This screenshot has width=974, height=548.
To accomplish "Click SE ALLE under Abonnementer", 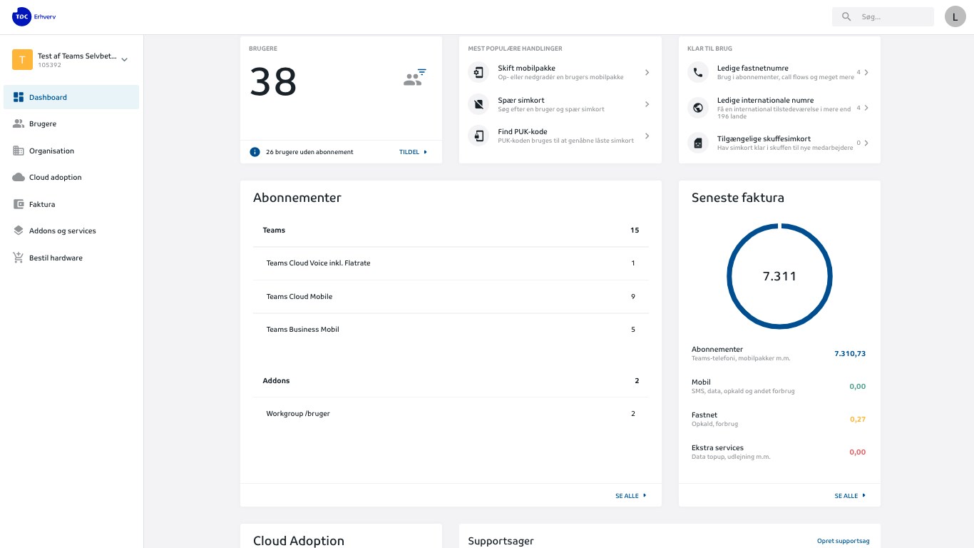I will click(x=631, y=496).
